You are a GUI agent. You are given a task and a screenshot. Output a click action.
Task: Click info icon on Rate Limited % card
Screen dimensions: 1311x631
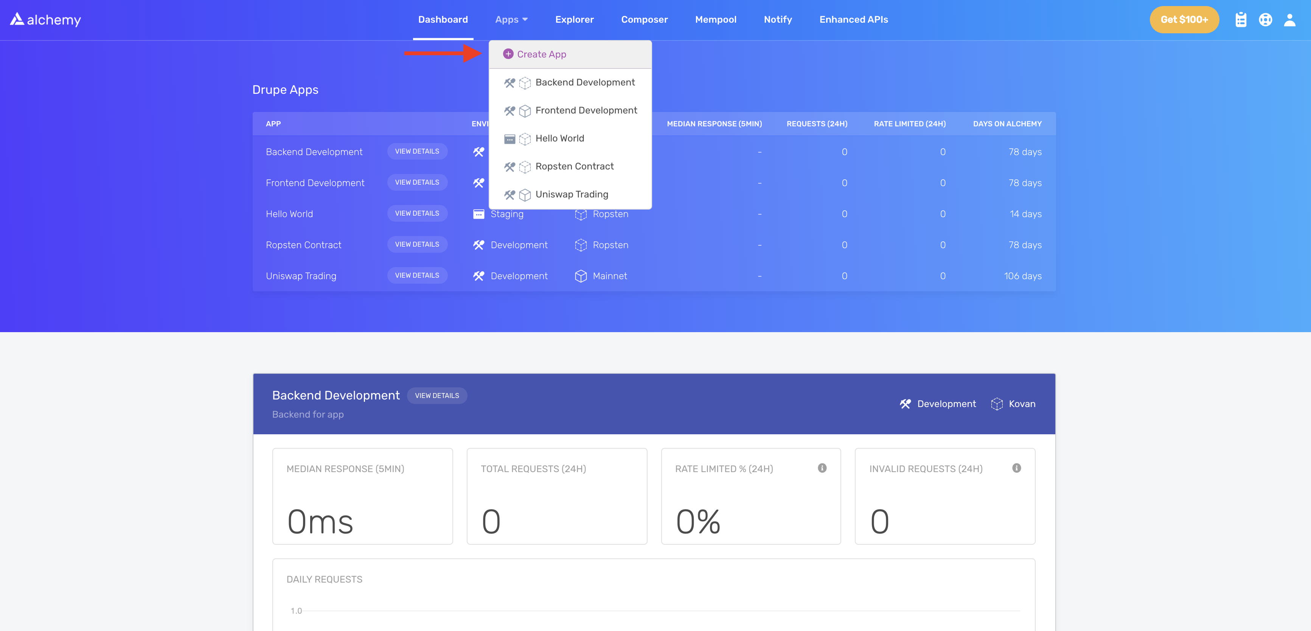[822, 468]
